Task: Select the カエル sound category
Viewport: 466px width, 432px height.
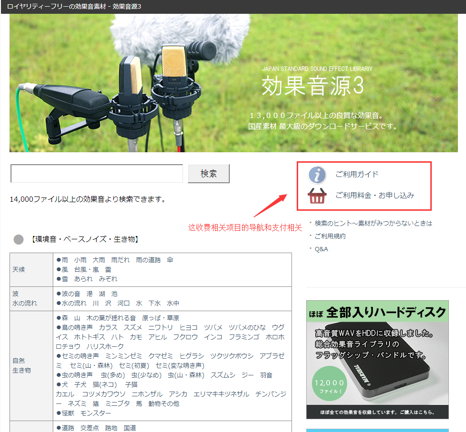Action: (65, 394)
